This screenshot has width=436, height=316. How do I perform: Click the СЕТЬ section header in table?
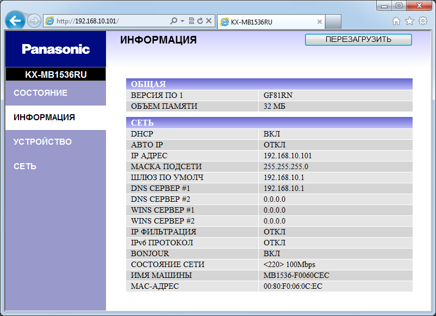tap(269, 123)
